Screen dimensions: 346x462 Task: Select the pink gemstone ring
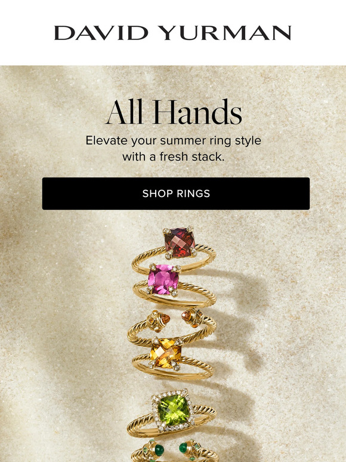tap(163, 279)
